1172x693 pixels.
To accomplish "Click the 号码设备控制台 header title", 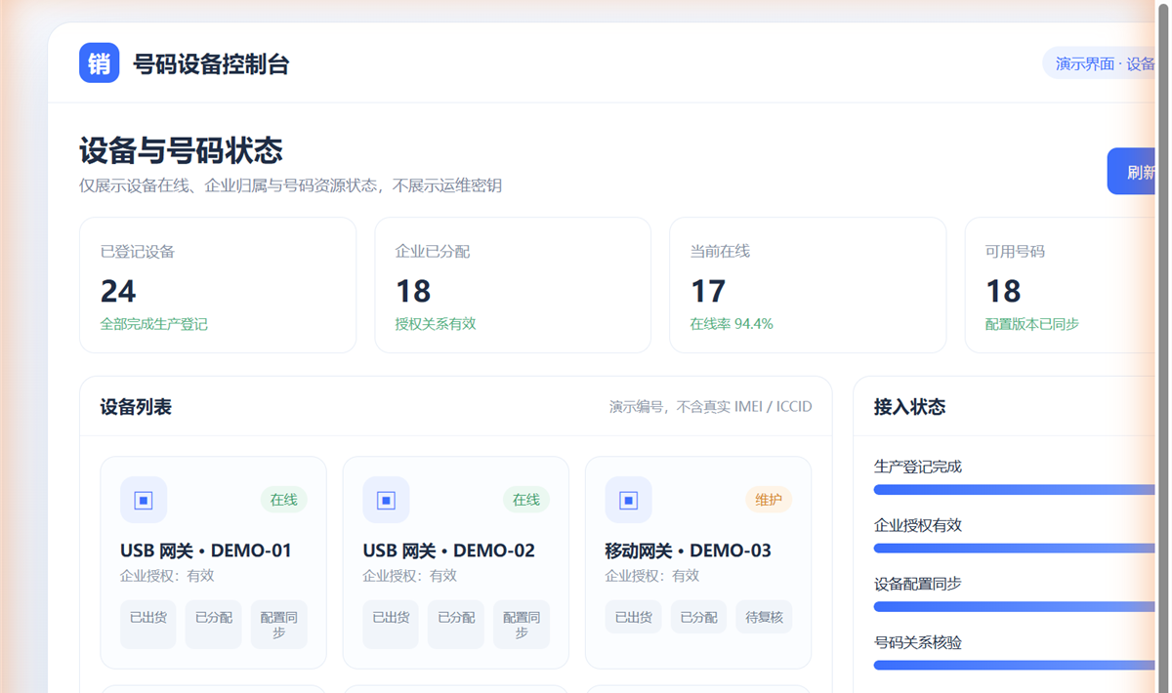I will [x=211, y=64].
